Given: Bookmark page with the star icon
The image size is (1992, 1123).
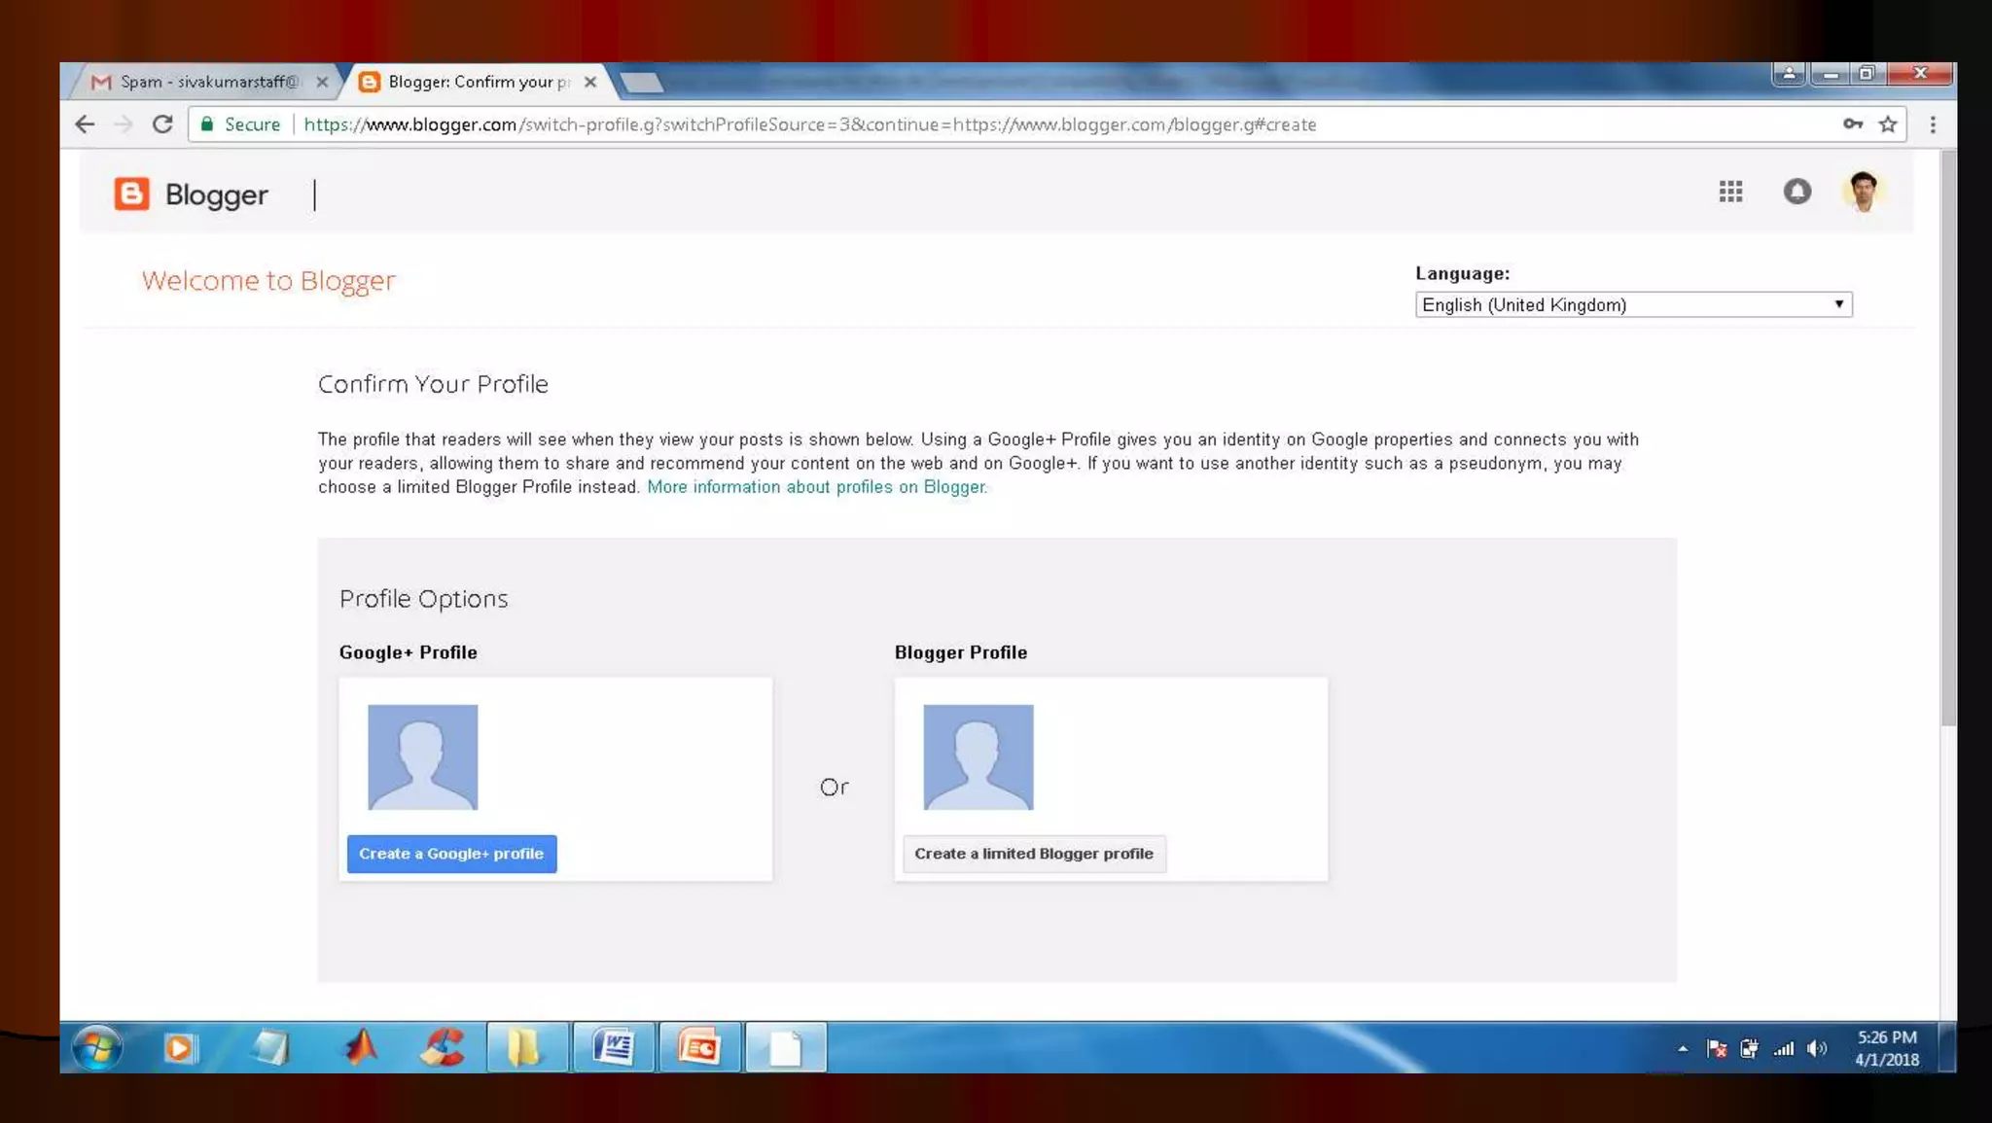Looking at the screenshot, I should click(x=1888, y=124).
